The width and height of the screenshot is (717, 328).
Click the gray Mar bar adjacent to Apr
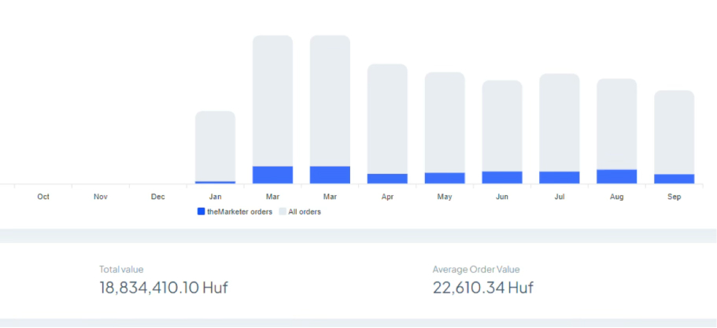tap(330, 100)
